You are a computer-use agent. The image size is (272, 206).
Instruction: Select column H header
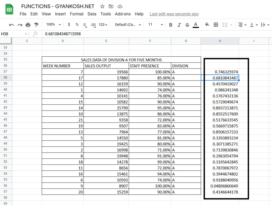tap(220, 41)
